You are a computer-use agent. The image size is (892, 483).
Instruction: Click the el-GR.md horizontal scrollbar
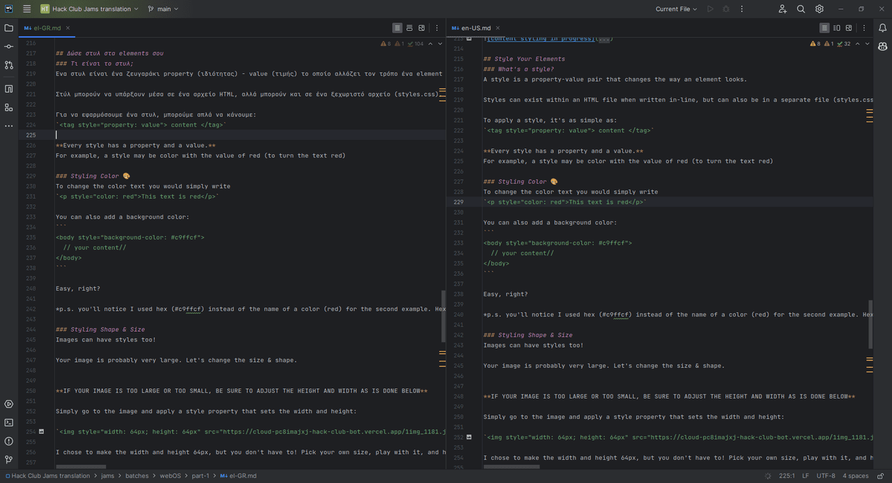click(x=81, y=466)
